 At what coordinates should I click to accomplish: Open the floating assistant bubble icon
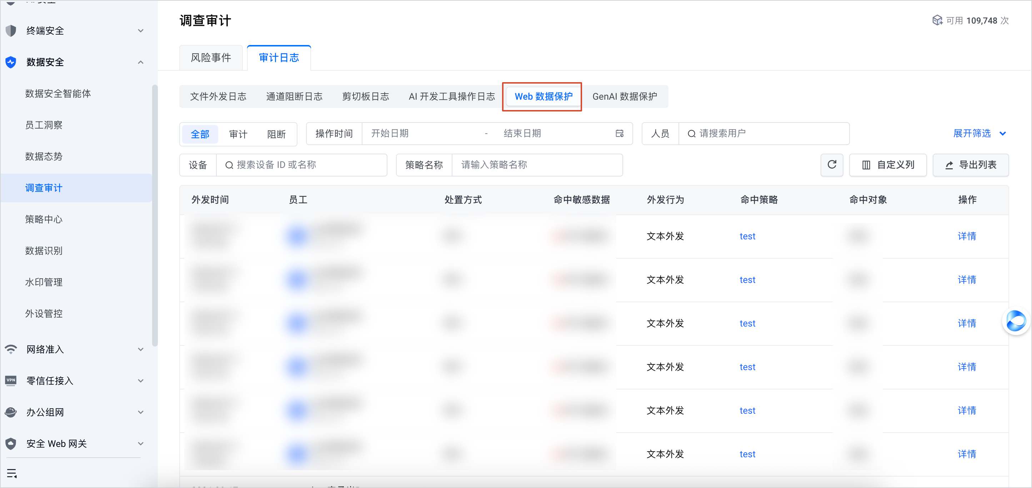(x=1016, y=321)
